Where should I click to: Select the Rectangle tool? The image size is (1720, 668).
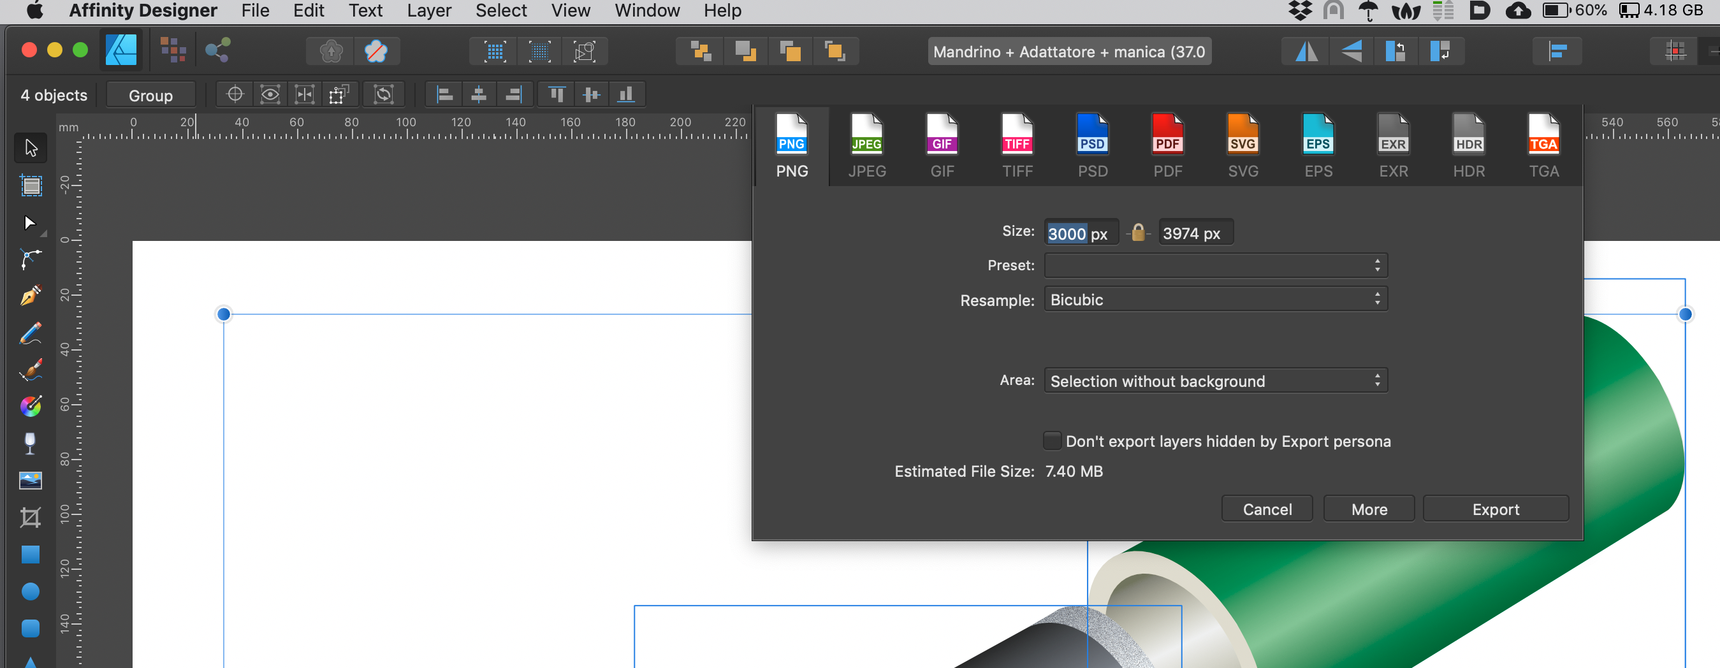[31, 555]
